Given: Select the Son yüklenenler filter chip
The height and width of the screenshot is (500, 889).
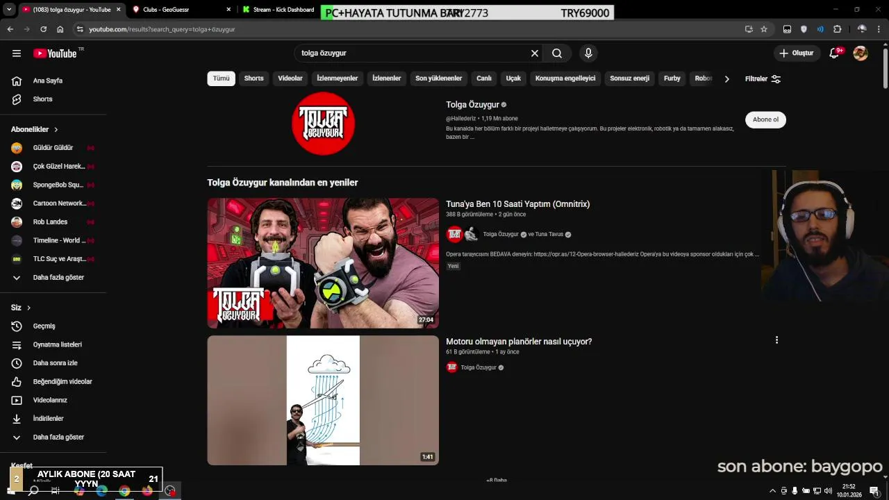Looking at the screenshot, I should coord(439,78).
